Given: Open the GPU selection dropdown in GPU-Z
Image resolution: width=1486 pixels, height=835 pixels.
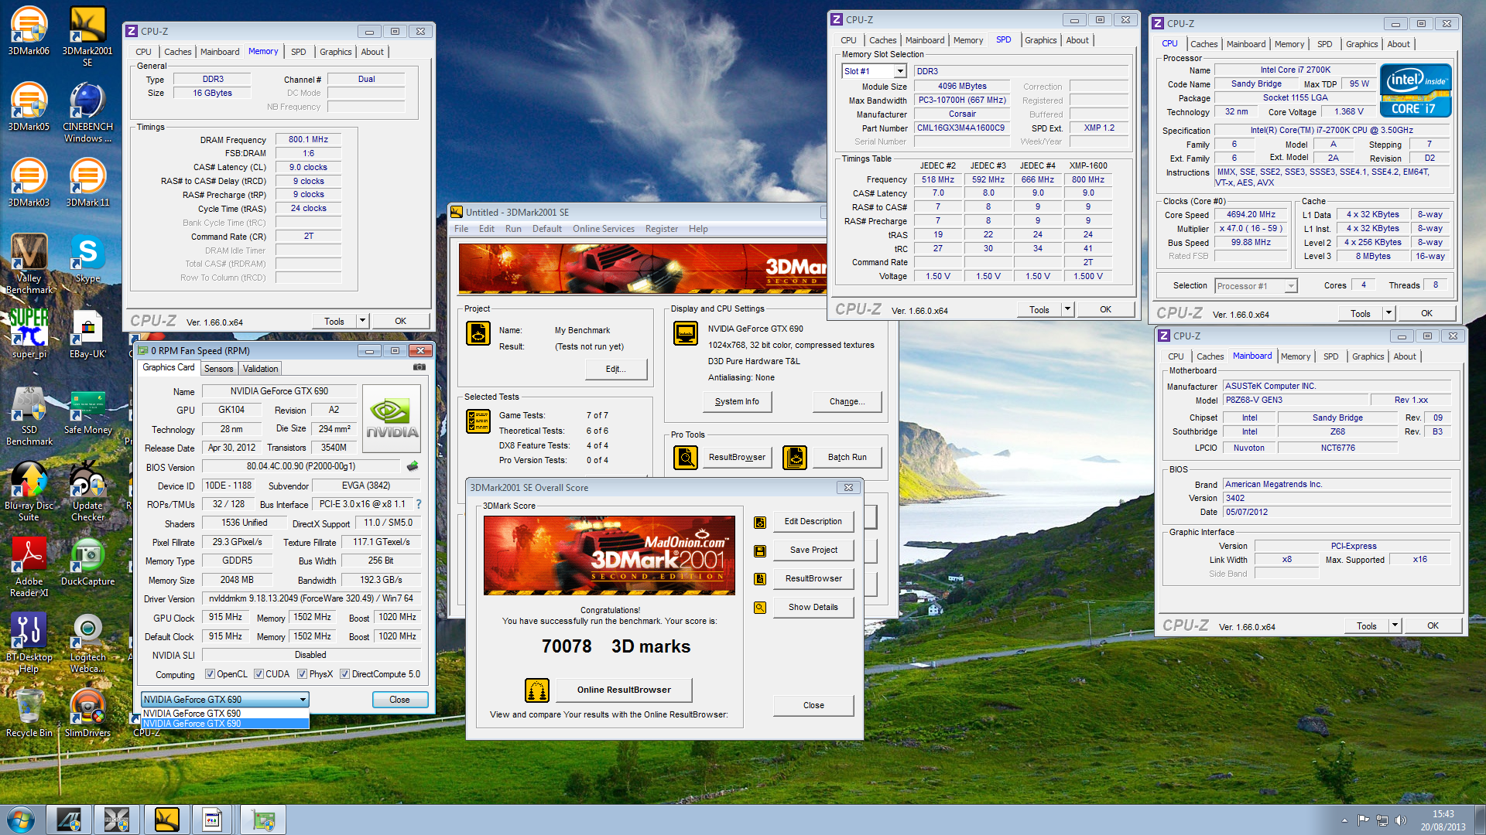Looking at the screenshot, I should pyautogui.click(x=224, y=699).
